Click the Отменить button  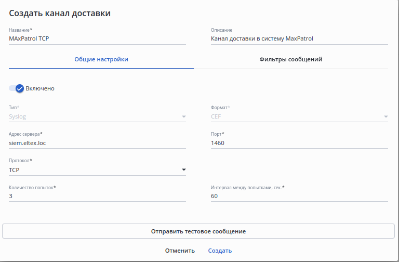point(180,251)
